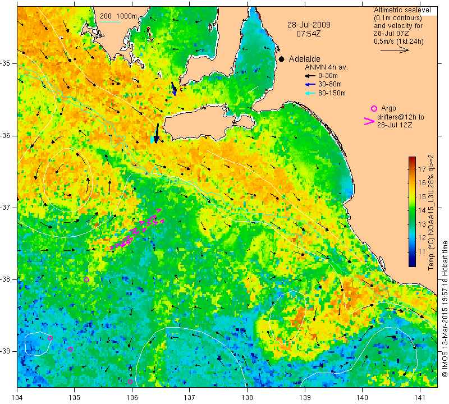Click the 138 longitude axis label
The height and width of the screenshot is (404, 449).
pyautogui.click(x=247, y=397)
